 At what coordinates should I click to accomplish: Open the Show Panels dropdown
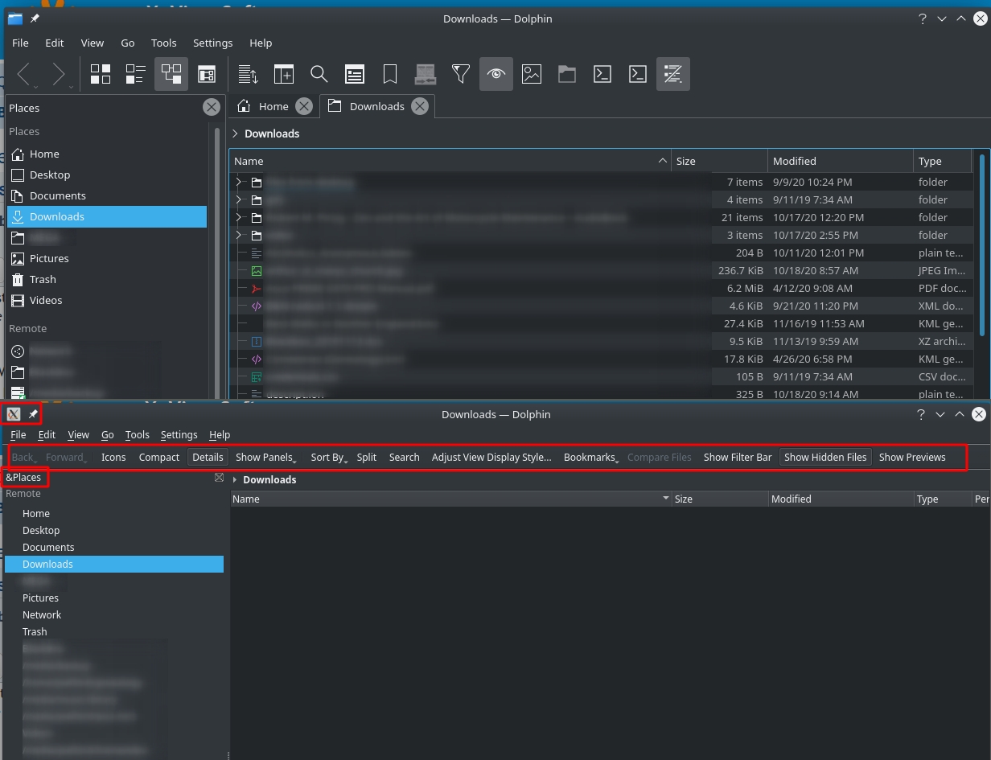(x=265, y=457)
